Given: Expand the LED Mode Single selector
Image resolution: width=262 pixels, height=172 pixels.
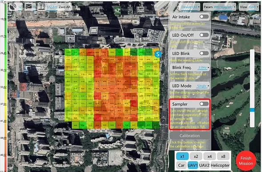Looking at the screenshot, I should [x=203, y=86].
